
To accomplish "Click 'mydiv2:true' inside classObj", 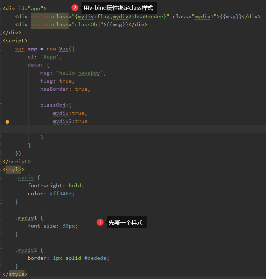I will (x=70, y=121).
